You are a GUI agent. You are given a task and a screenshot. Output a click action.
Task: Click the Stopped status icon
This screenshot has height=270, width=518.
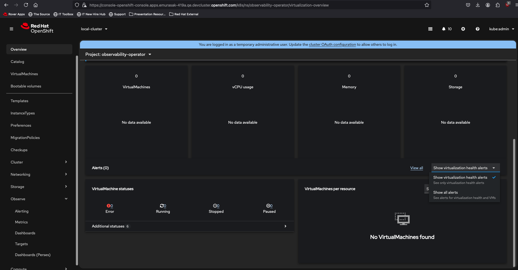(x=215, y=206)
